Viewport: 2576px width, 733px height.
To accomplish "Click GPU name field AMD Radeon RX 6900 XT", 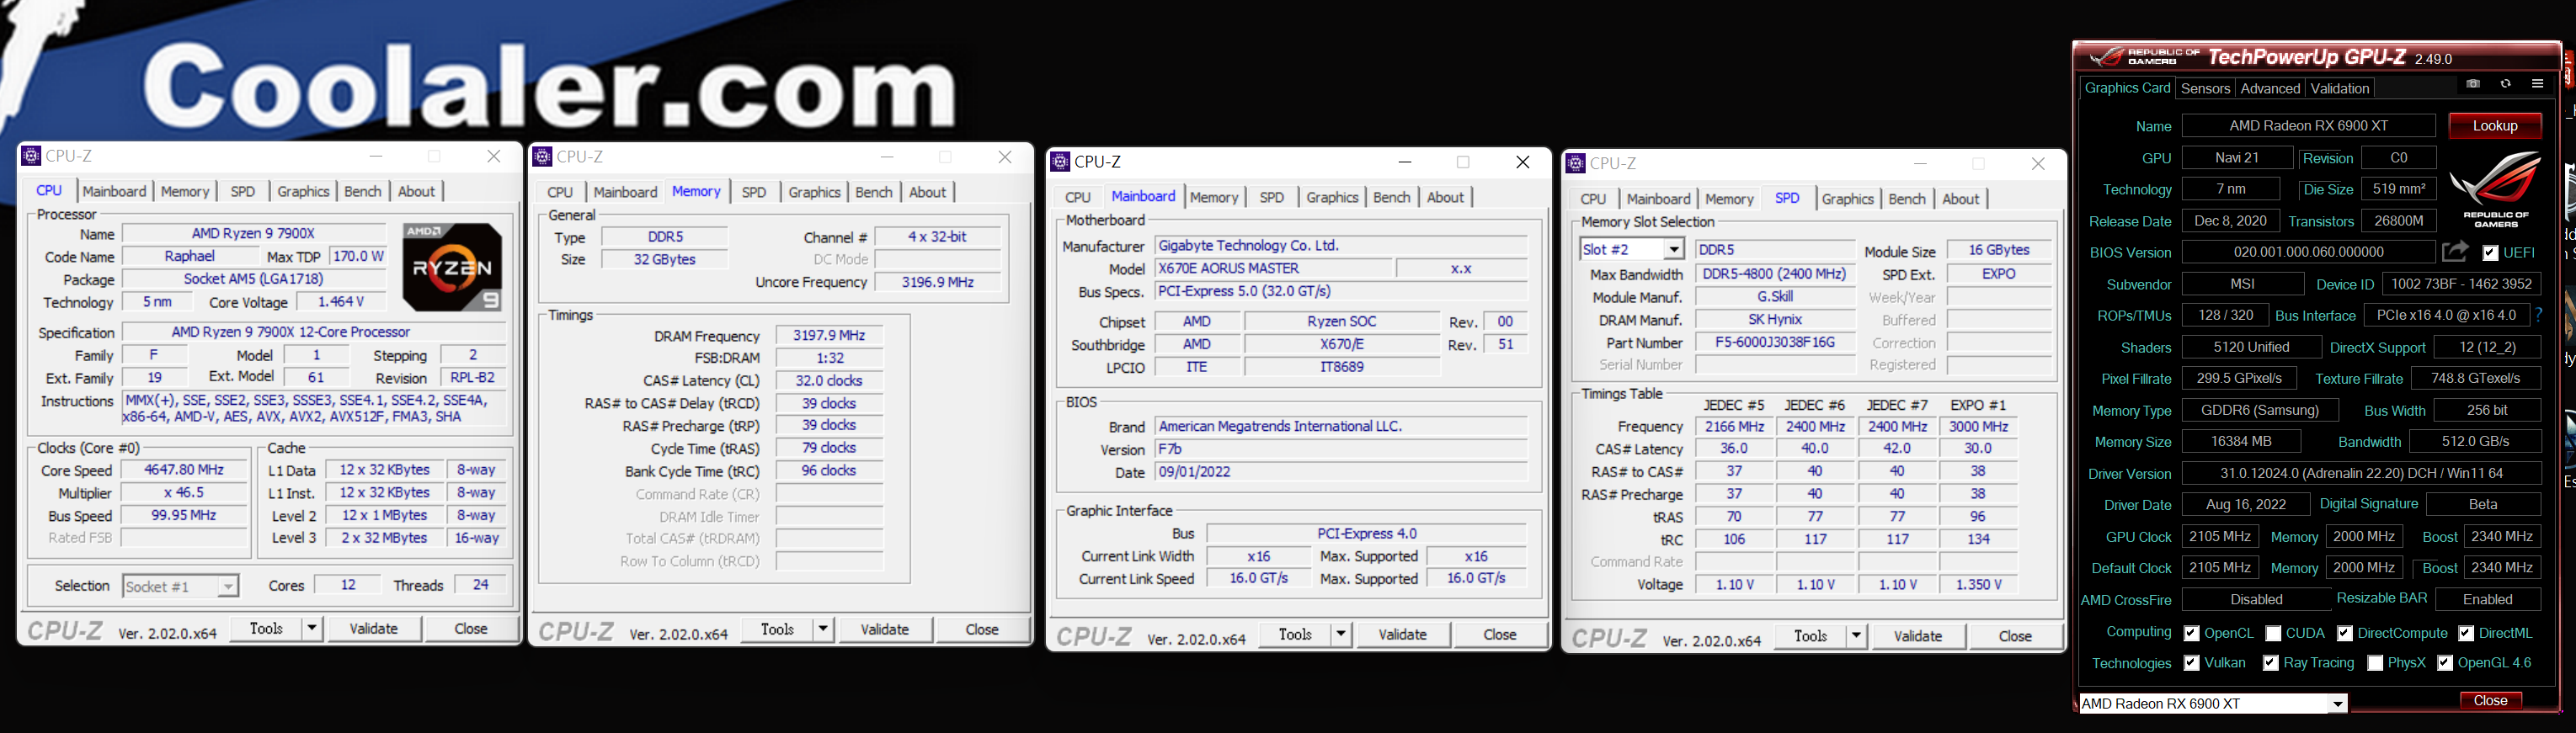I will (2308, 126).
